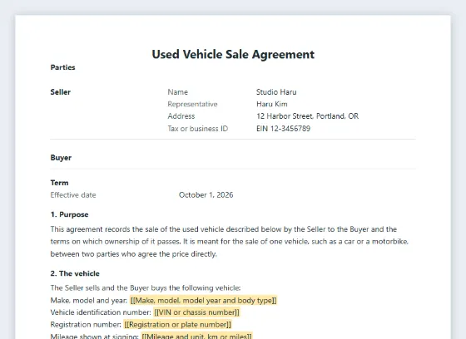This screenshot has width=466, height=339.
Task: Click the 'Tax or business ID' label
Action: [198, 129]
